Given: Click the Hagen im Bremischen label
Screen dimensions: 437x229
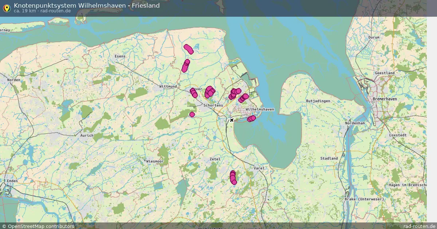Looking at the screenshot, I should pos(408,185).
